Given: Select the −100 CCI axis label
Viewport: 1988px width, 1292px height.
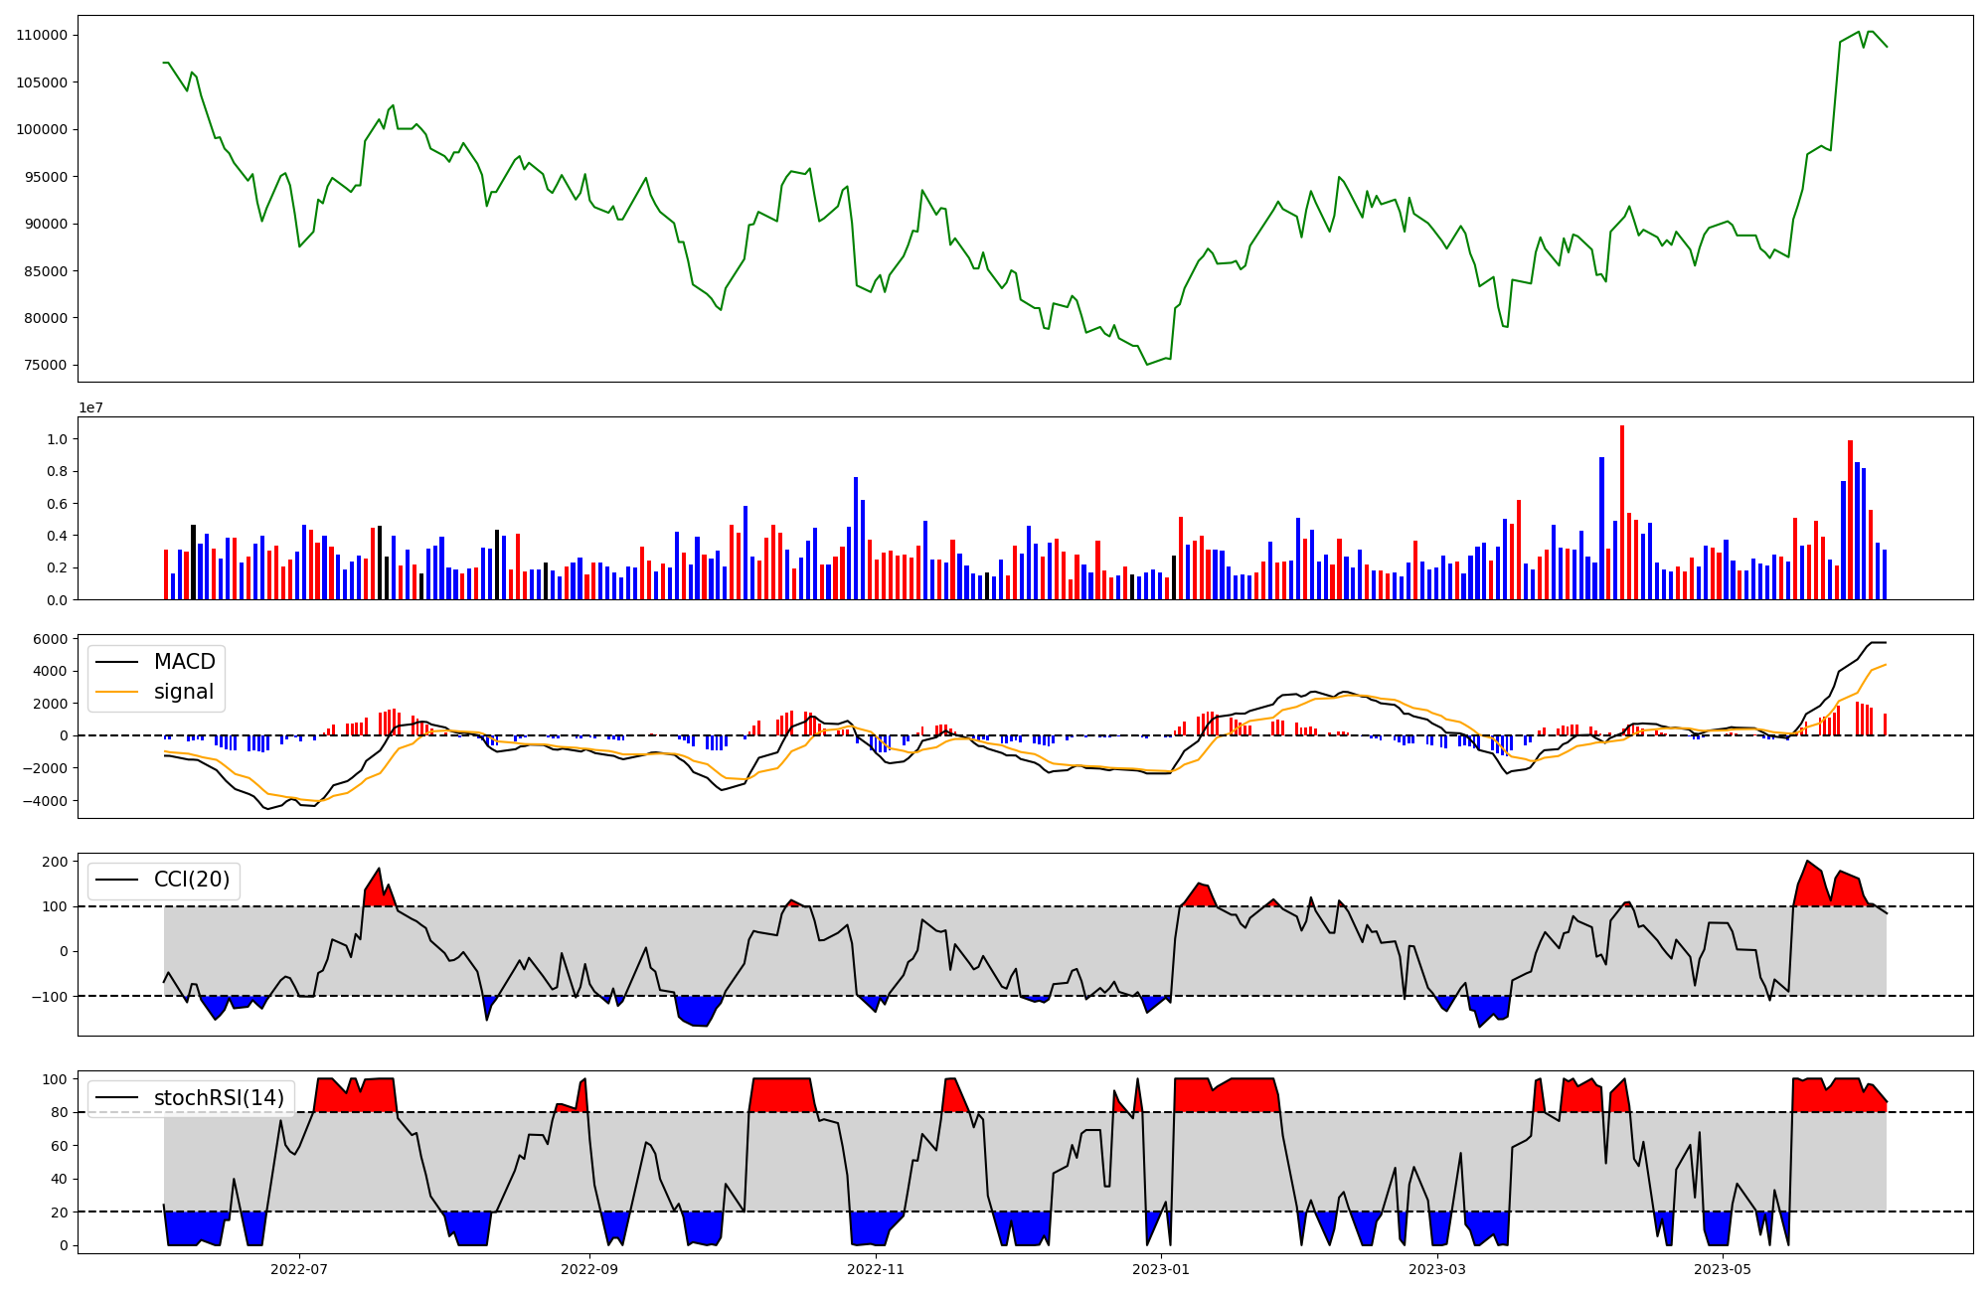Looking at the screenshot, I should (50, 996).
